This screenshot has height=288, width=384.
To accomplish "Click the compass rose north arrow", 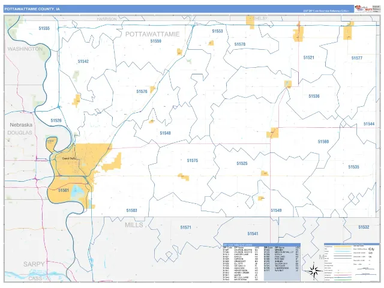I will 314,271.
